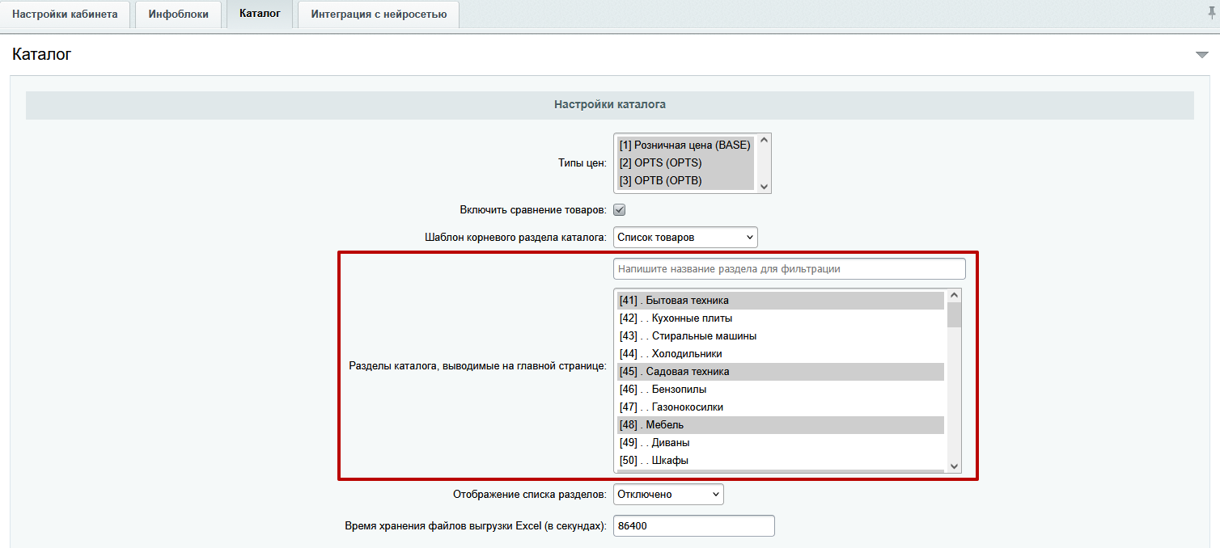The image size is (1220, 548).
Task: Click the section name filter input field
Action: tap(789, 268)
